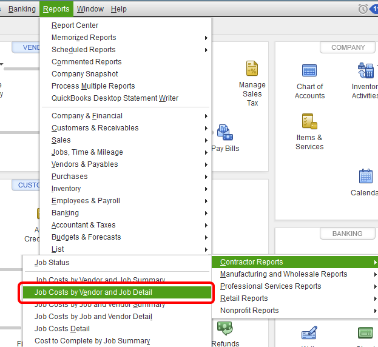Open the Calendar icon

(365, 176)
